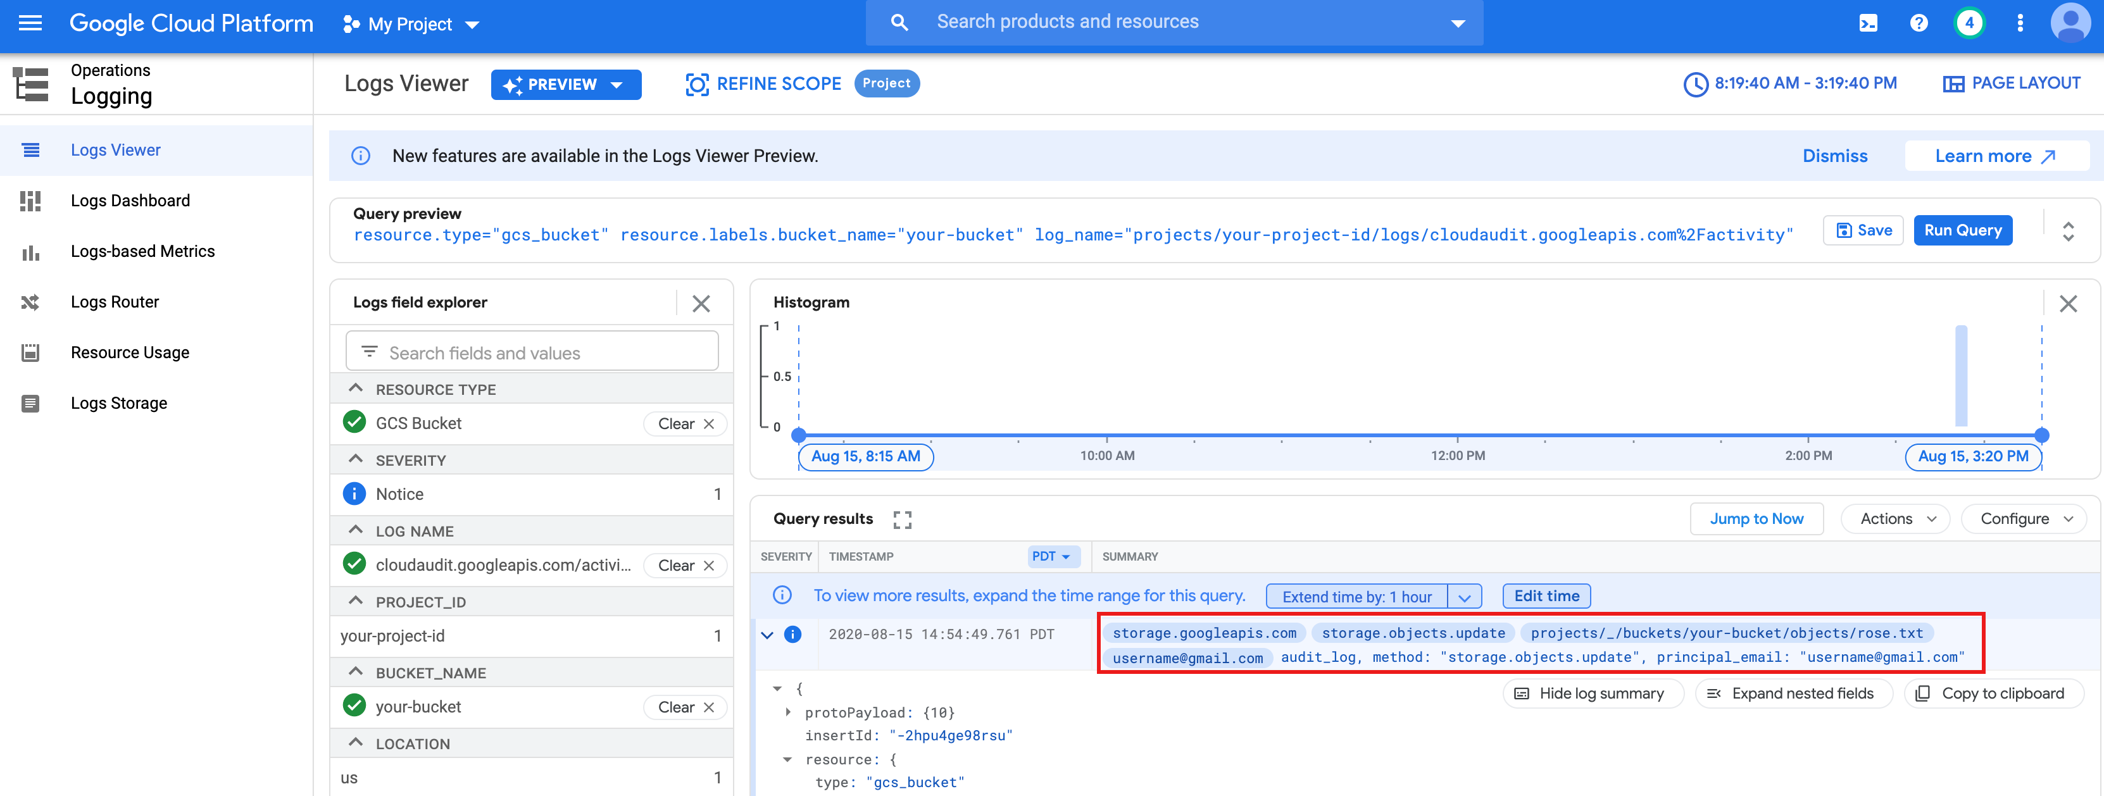Click the Logs Router sidebar icon
This screenshot has width=2104, height=796.
tap(30, 302)
